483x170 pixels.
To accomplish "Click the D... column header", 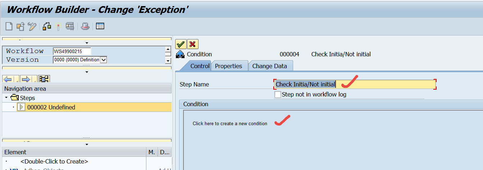I will (165, 152).
